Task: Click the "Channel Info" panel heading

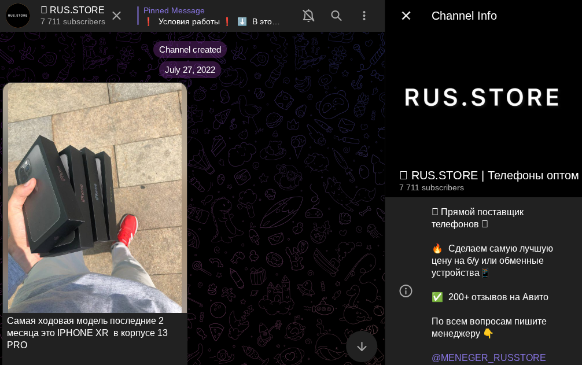Action: (464, 16)
